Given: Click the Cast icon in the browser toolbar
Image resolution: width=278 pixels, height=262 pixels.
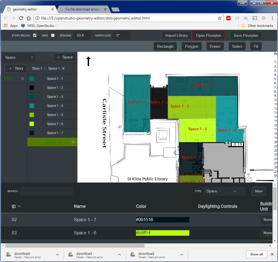Looking at the screenshot, I should [255, 18].
